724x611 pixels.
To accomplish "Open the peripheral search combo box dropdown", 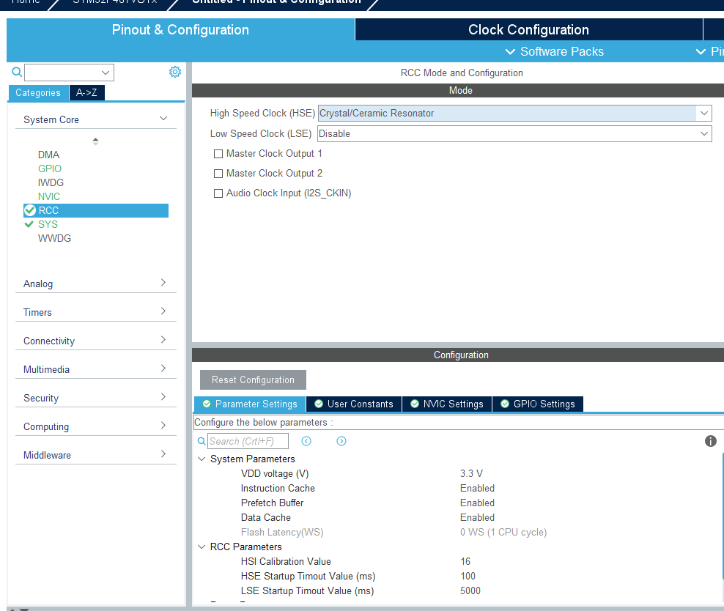I will [x=106, y=73].
